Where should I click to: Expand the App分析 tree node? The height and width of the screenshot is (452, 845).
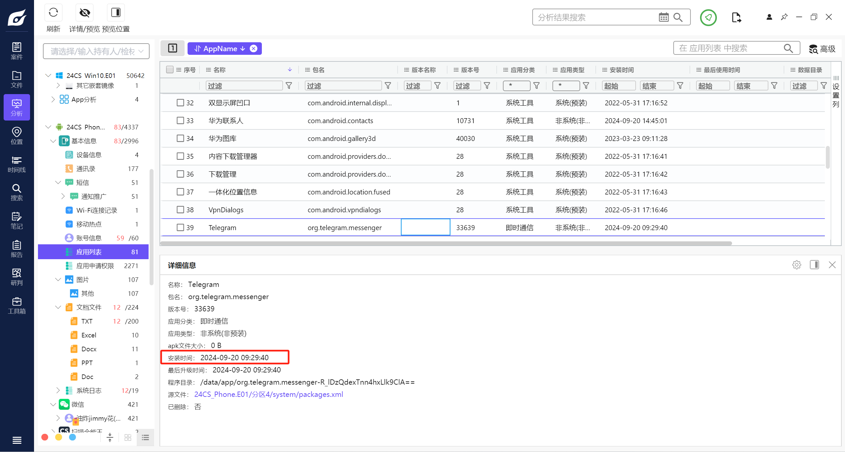click(x=53, y=99)
